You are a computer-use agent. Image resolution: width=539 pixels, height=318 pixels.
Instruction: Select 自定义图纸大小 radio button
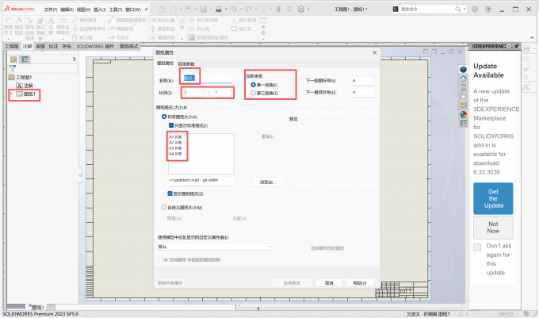click(164, 207)
